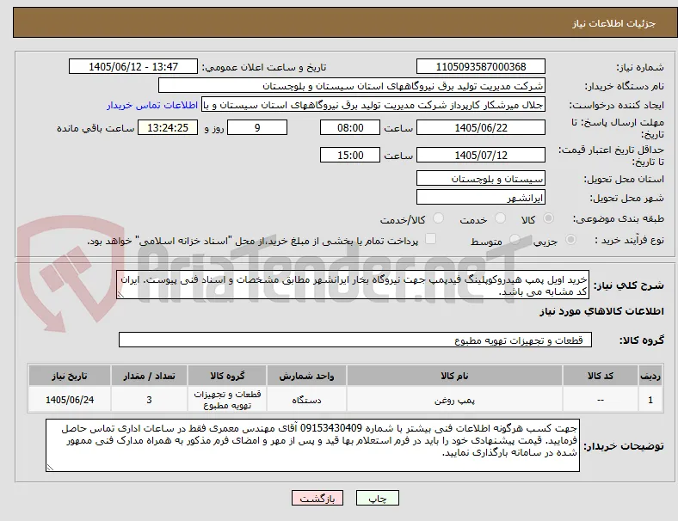Viewport: 678px width, 521px height.
Task: Click the deadline hour field 08:00
Action: [350, 127]
